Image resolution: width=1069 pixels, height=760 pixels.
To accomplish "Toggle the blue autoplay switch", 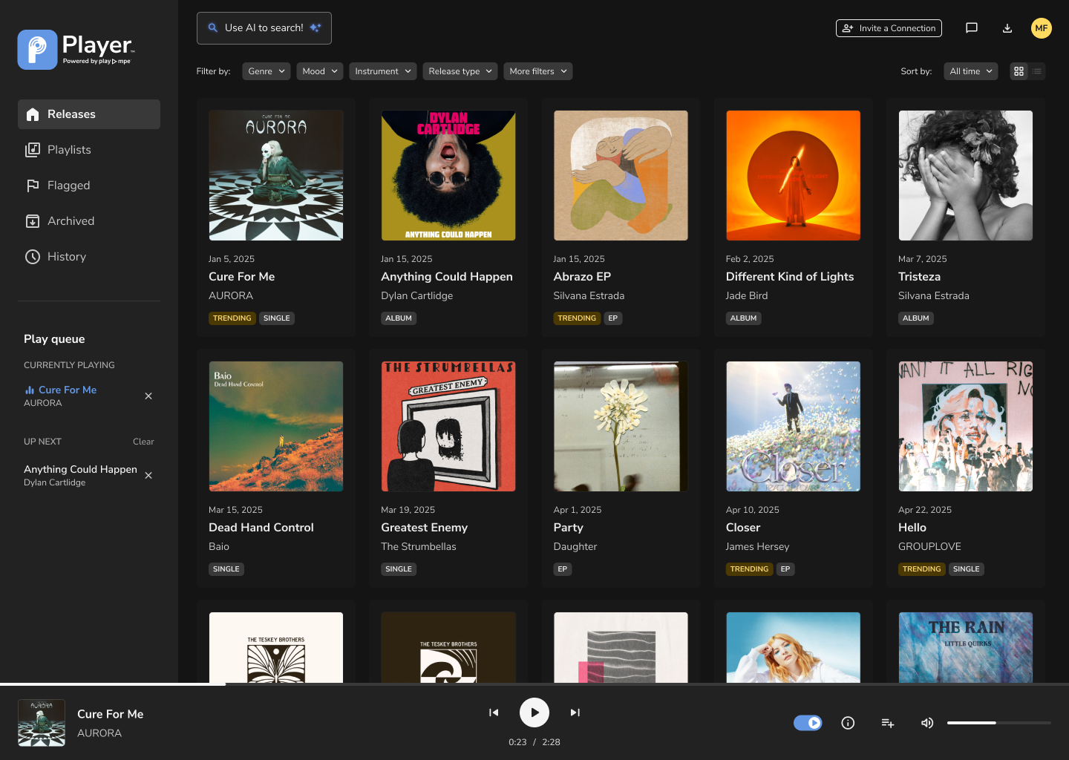I will (808, 723).
